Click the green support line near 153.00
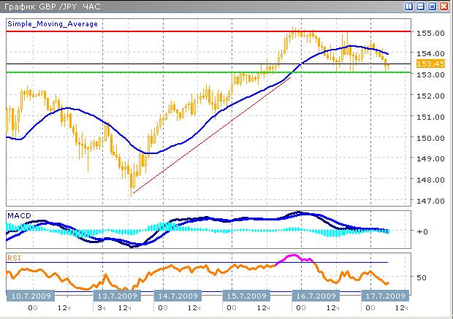453x319 pixels. 146,72
